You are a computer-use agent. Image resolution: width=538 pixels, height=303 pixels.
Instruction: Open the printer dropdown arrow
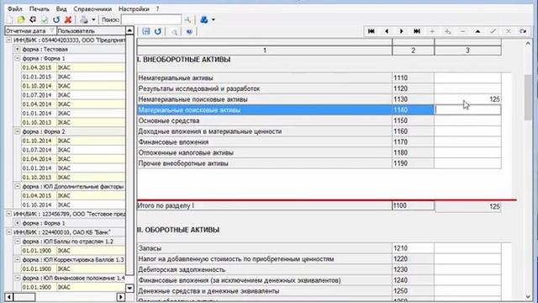93,19
